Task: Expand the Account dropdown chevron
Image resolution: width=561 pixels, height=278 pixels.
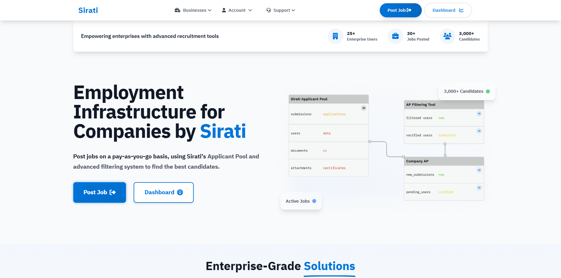Action: [250, 10]
